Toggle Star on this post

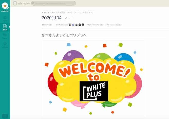coord(47,25)
